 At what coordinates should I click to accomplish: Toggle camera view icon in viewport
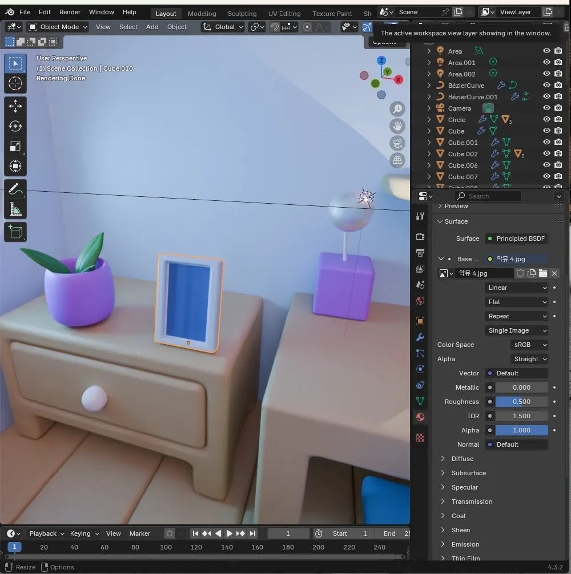point(397,143)
